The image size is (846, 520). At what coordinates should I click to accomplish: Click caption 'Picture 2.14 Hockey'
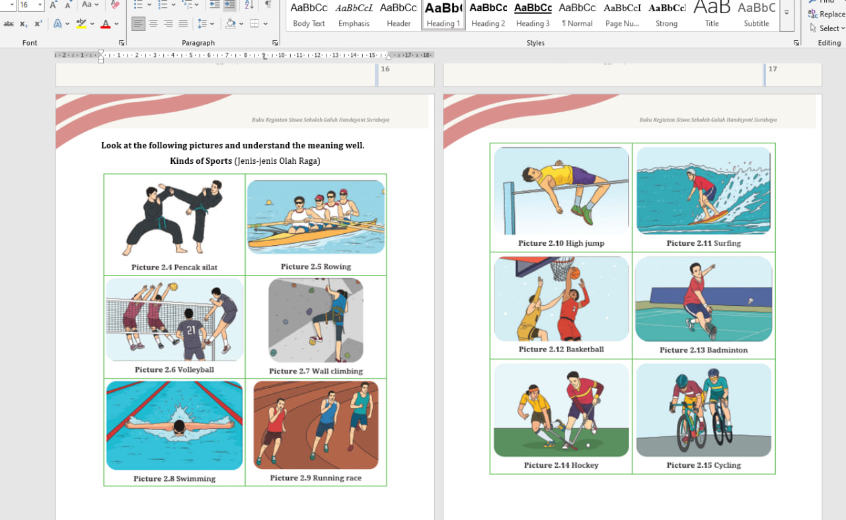click(561, 465)
